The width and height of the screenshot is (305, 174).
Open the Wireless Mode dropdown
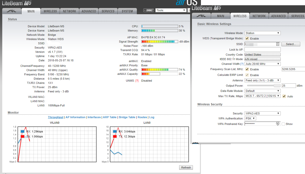pyautogui.click(x=262, y=33)
